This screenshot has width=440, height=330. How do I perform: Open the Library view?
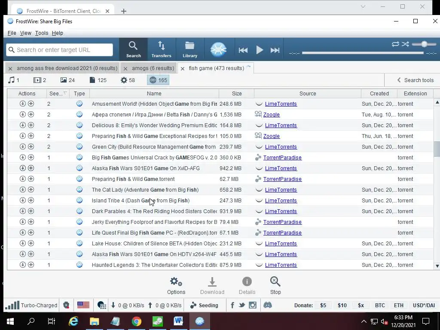189,49
